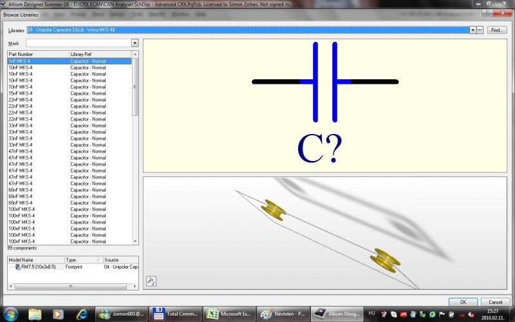515x322 pixels.
Task: Click into the Mask input field
Action: [79, 43]
